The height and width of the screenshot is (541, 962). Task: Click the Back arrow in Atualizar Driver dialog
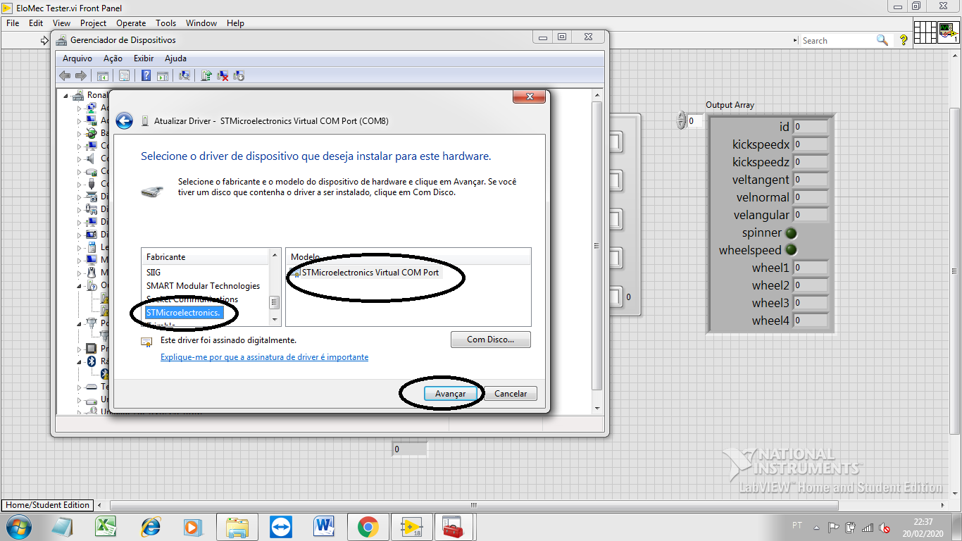coord(124,120)
